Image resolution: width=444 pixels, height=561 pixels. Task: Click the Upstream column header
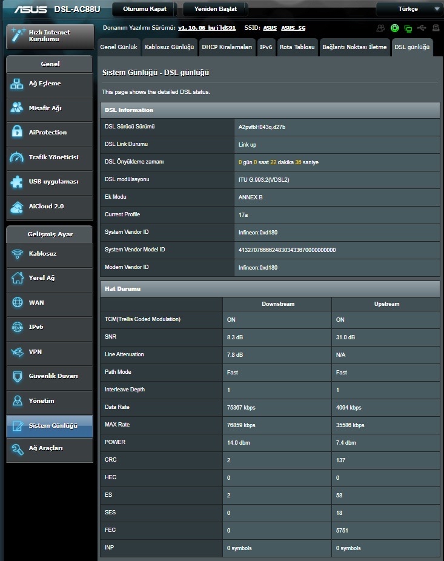[386, 304]
